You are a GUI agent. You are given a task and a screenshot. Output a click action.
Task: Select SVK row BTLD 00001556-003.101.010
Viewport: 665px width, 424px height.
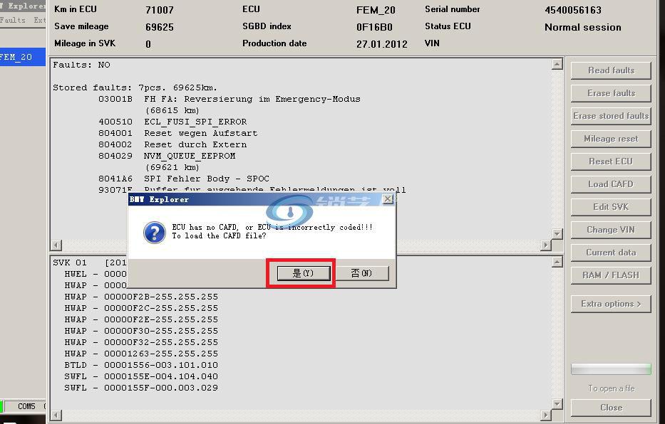tap(141, 365)
